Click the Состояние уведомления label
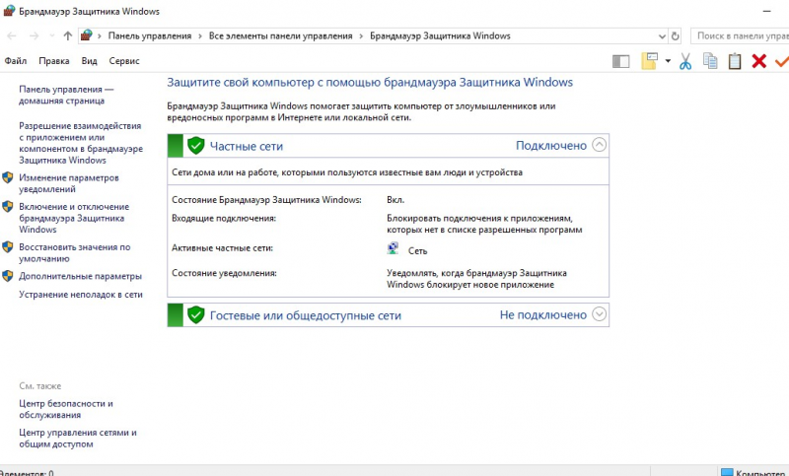The image size is (789, 476). pos(225,273)
